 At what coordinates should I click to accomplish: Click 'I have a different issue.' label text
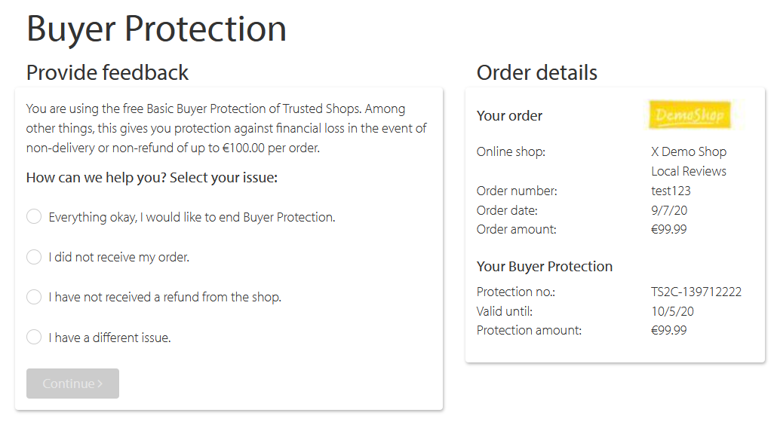(x=109, y=338)
